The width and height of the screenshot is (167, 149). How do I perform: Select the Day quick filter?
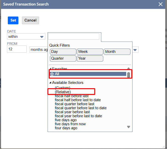63,52
